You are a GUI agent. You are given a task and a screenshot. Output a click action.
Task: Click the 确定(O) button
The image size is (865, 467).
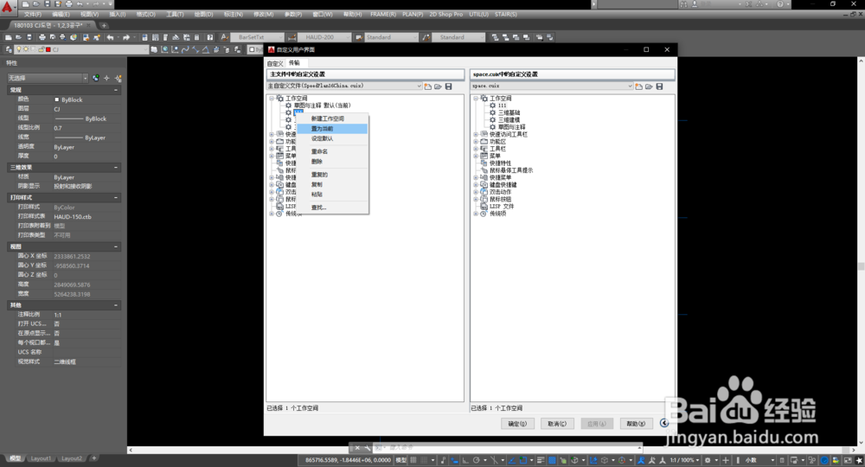[517, 424]
